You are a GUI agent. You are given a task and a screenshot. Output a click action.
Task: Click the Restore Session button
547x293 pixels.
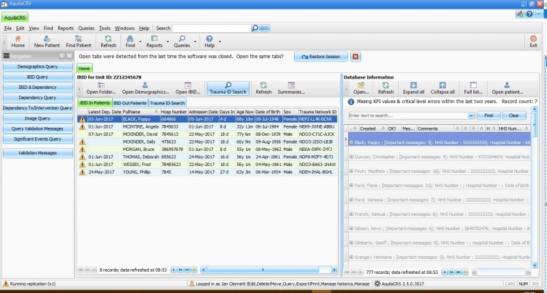(321, 57)
